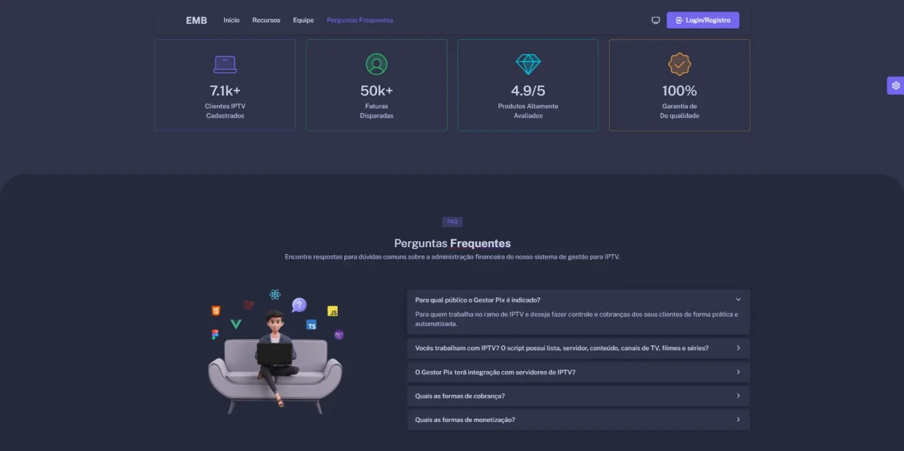Click 'Produtos Altamente Avaliados' label

[x=528, y=111]
